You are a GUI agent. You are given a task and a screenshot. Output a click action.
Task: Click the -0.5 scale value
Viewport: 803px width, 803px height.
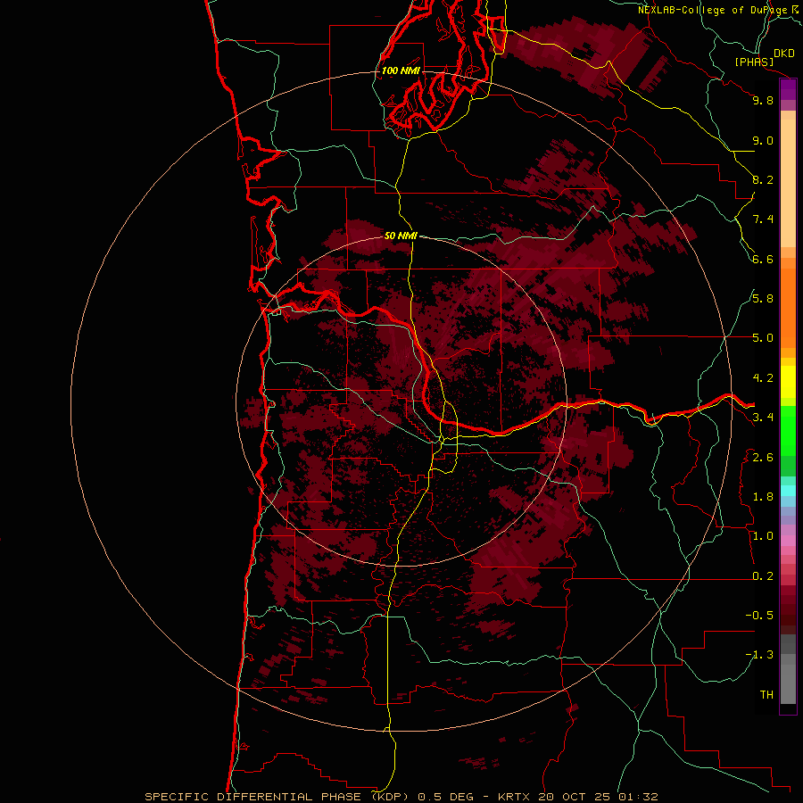tap(759, 616)
